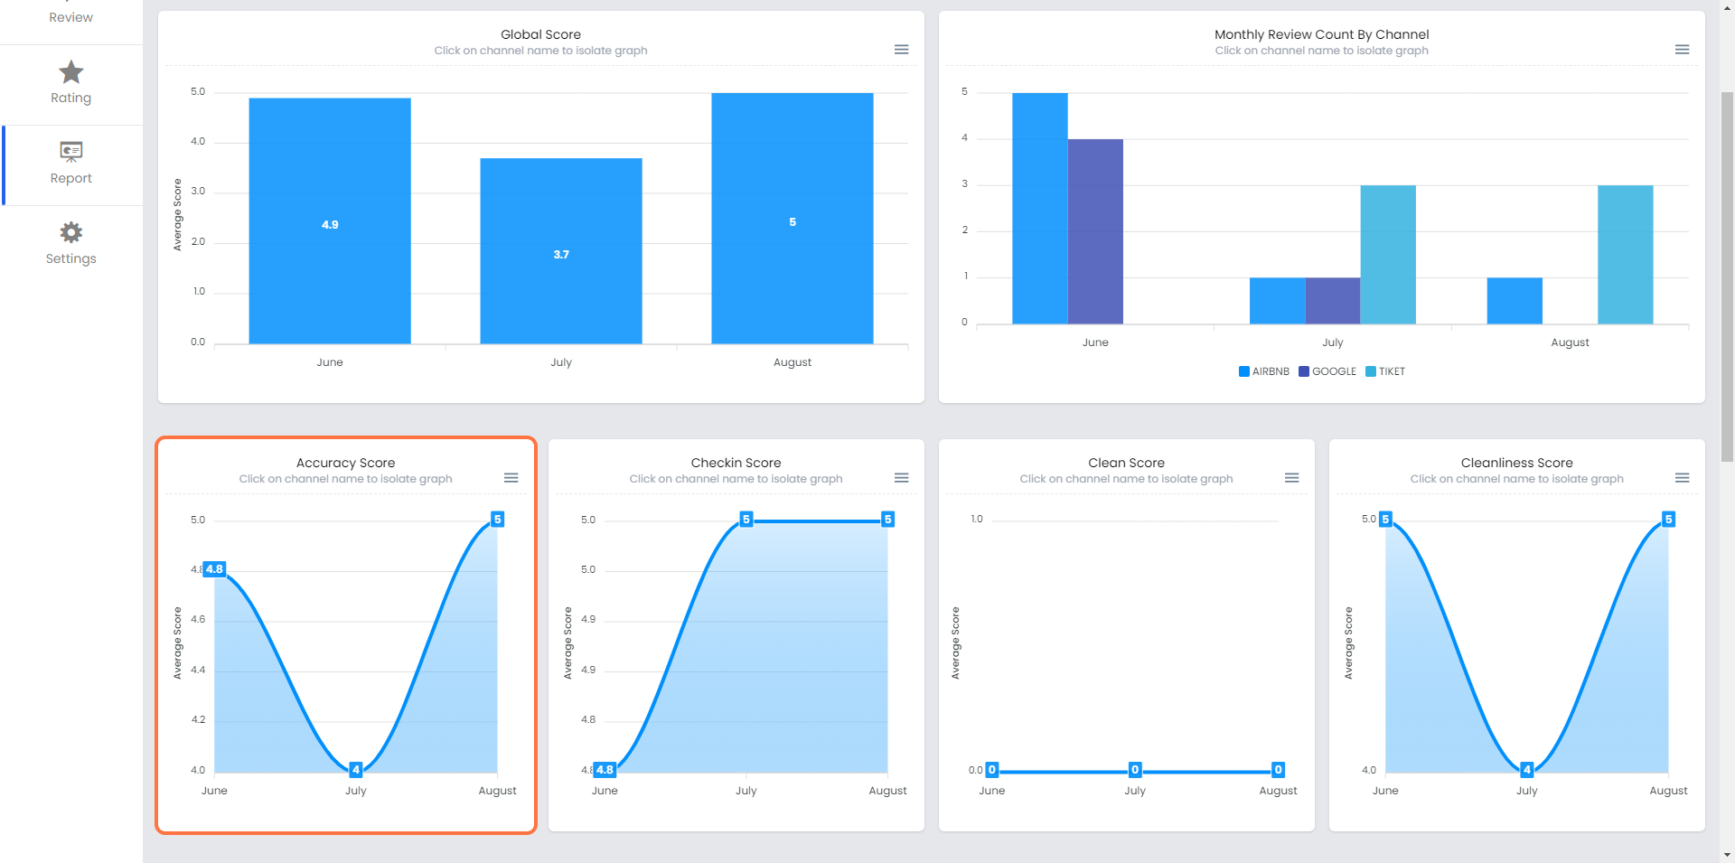Open Checkin Score chart hamburger menu
Screen dimensions: 1735x863
point(901,478)
